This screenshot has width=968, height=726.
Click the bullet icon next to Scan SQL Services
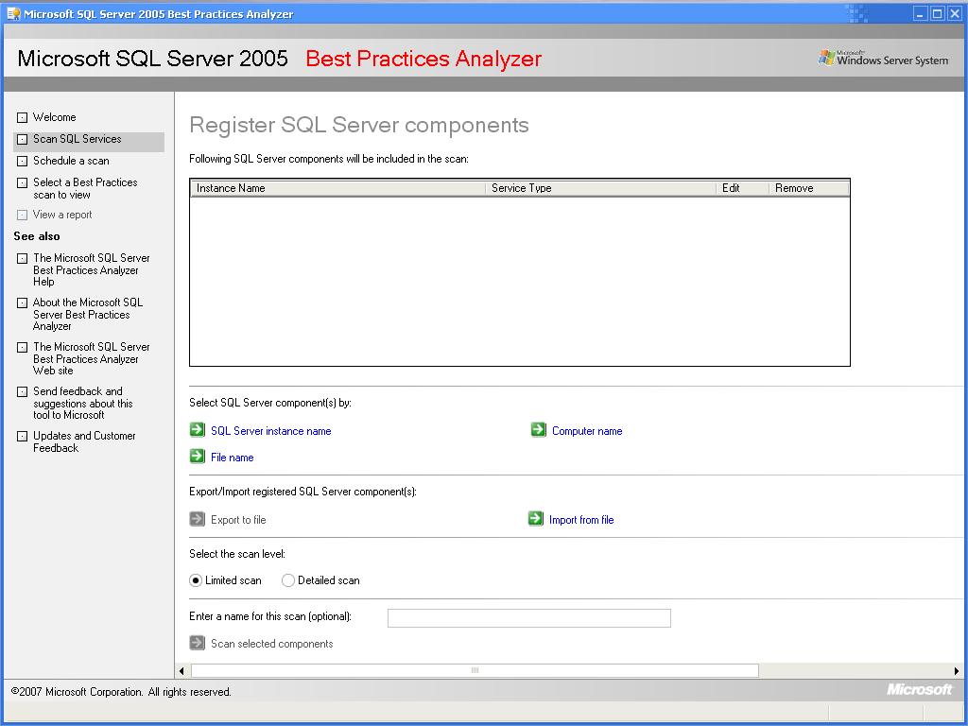tap(23, 140)
